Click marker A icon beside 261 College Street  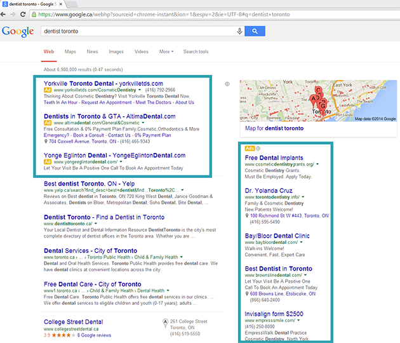click(165, 323)
